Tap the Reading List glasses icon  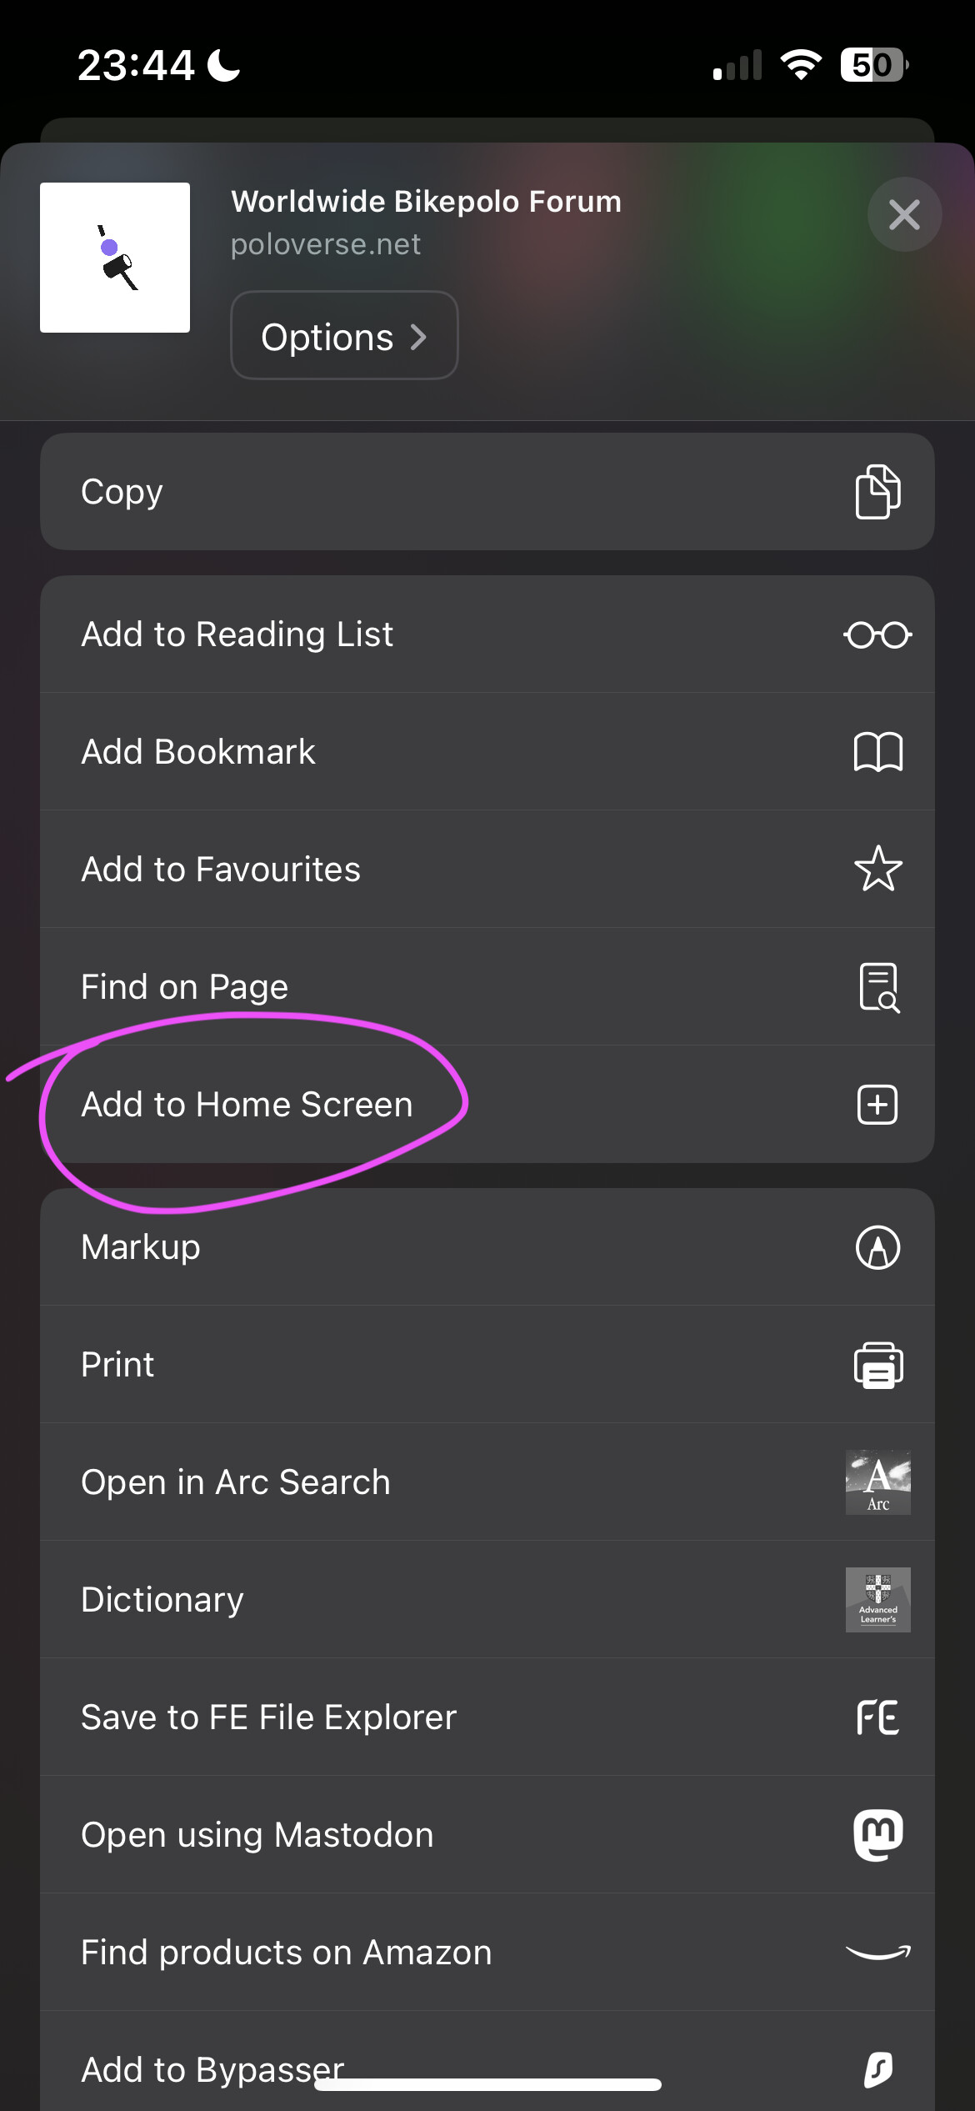click(x=877, y=635)
